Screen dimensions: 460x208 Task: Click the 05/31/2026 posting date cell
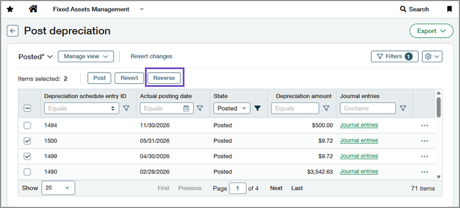(155, 141)
